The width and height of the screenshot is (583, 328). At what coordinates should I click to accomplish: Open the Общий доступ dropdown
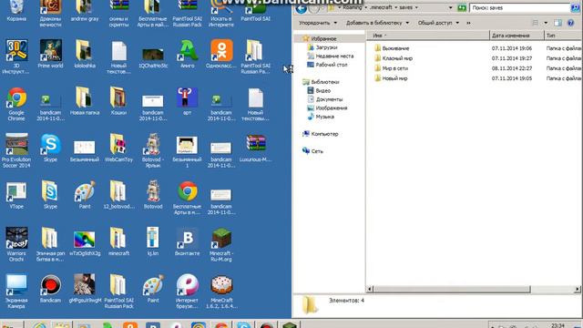[x=438, y=23]
